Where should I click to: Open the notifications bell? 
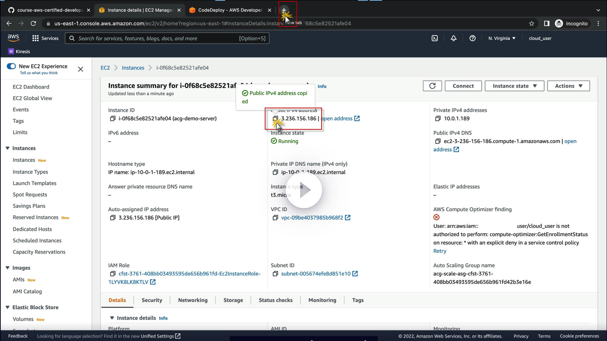pyautogui.click(x=453, y=38)
